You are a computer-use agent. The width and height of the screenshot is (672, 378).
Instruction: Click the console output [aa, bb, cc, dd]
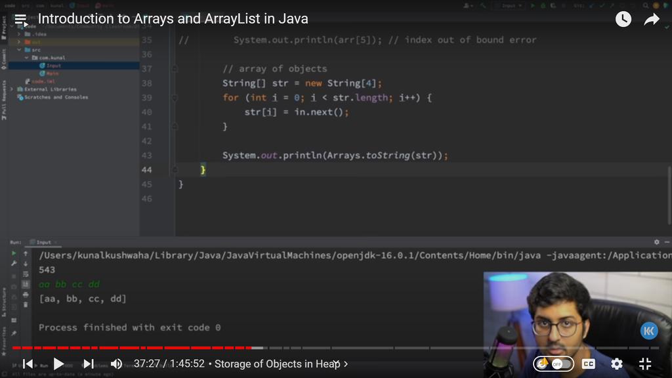click(83, 299)
